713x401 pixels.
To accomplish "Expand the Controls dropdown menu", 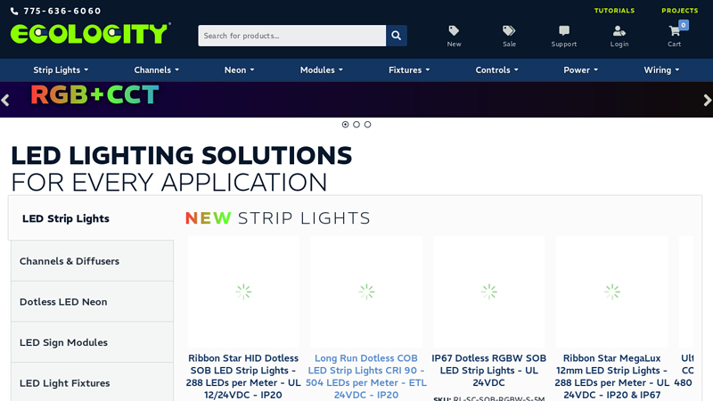I will 496,70.
